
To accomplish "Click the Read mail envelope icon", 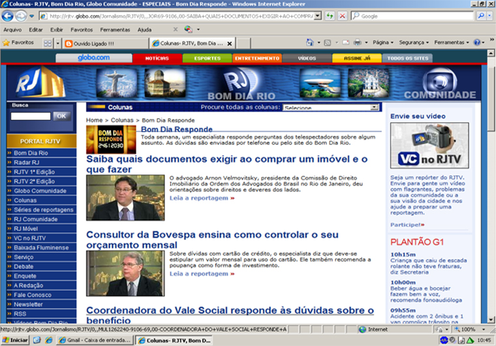I will (x=346, y=42).
